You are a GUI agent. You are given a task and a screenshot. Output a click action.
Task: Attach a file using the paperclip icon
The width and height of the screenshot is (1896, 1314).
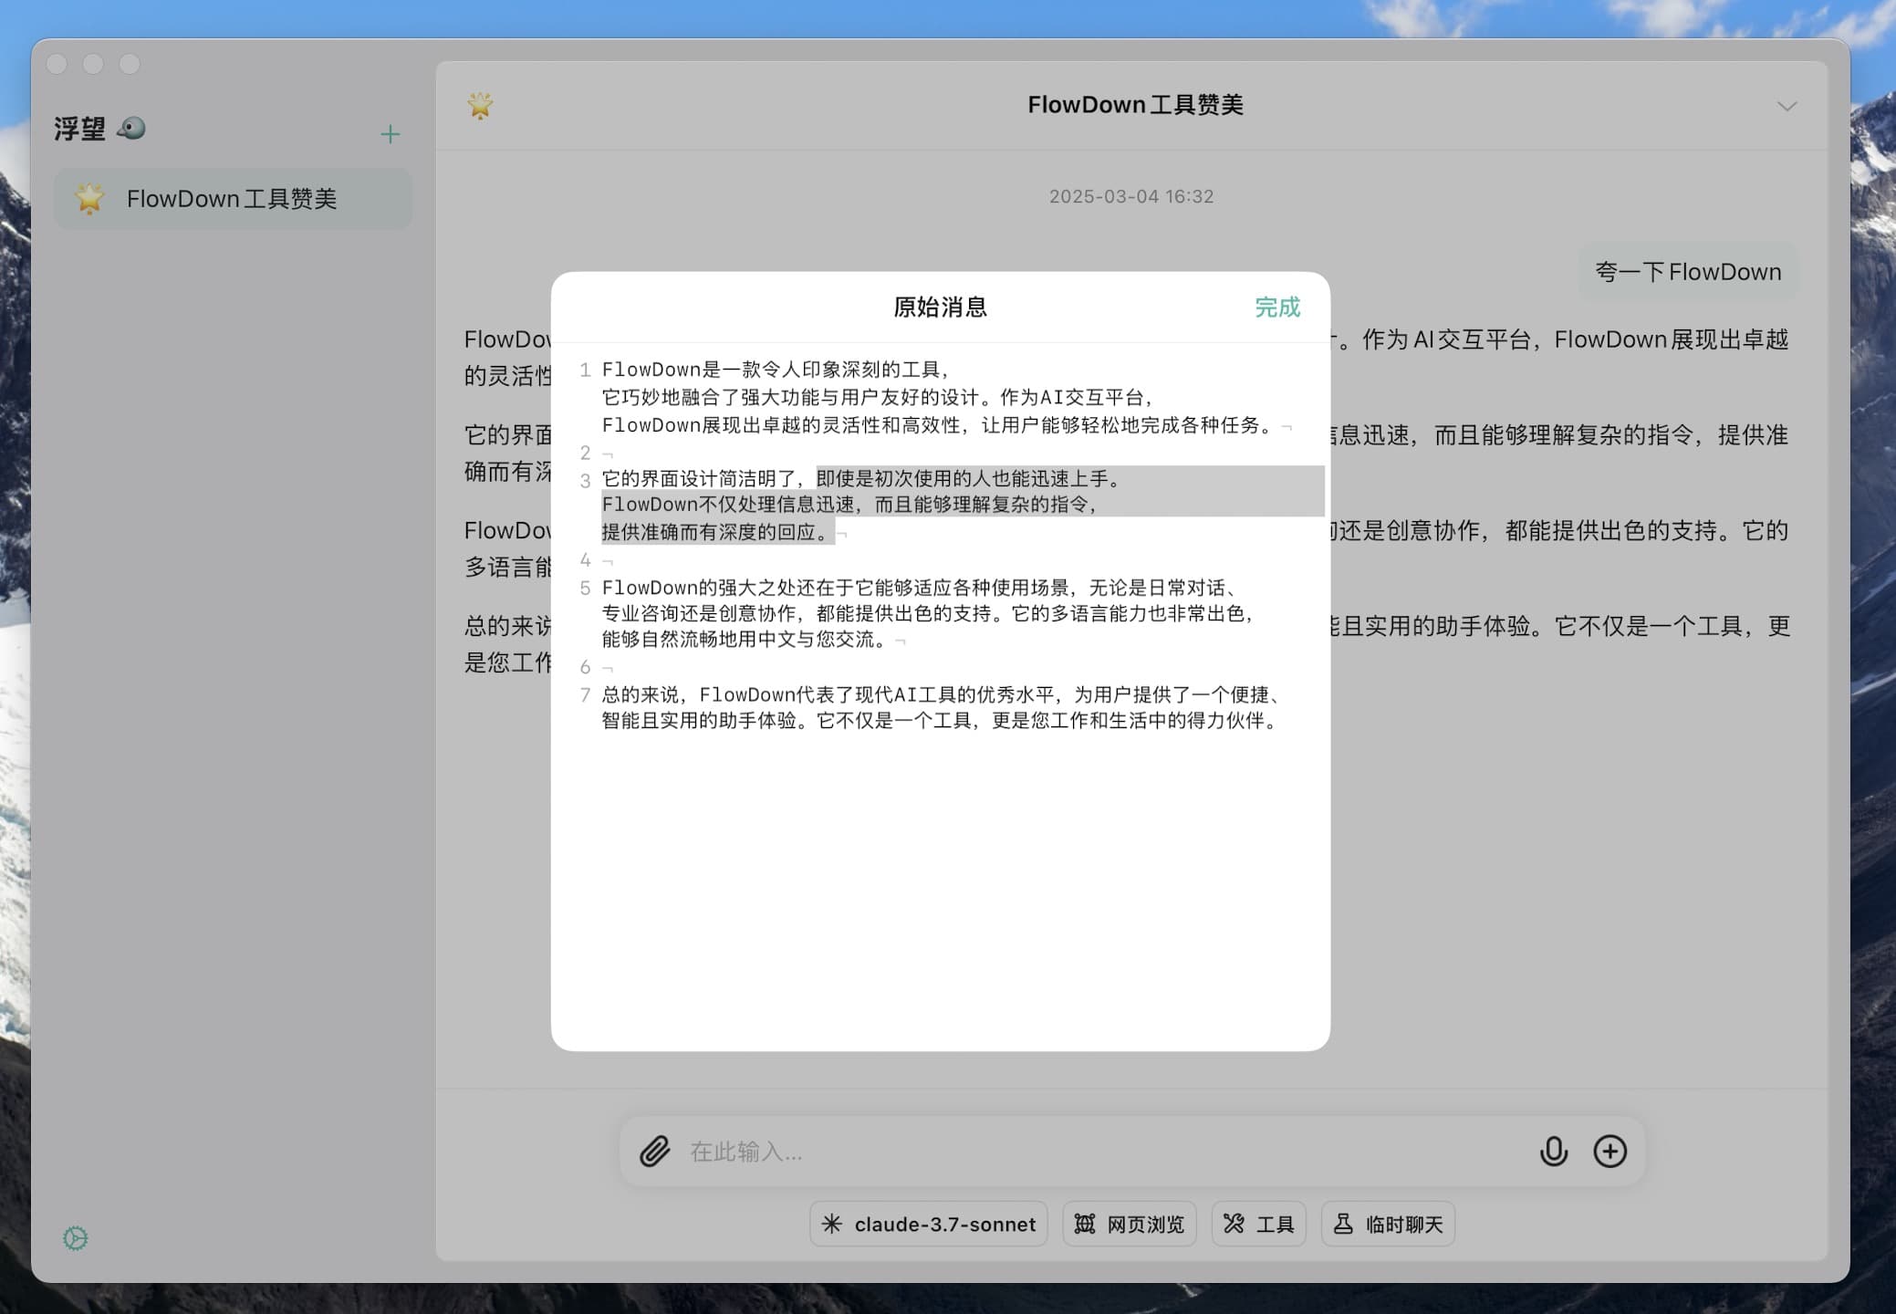(x=654, y=1152)
